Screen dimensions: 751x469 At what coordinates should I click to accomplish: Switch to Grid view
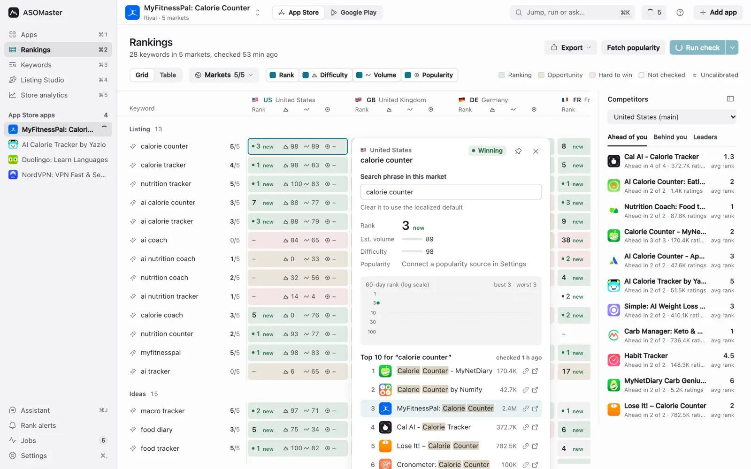142,75
